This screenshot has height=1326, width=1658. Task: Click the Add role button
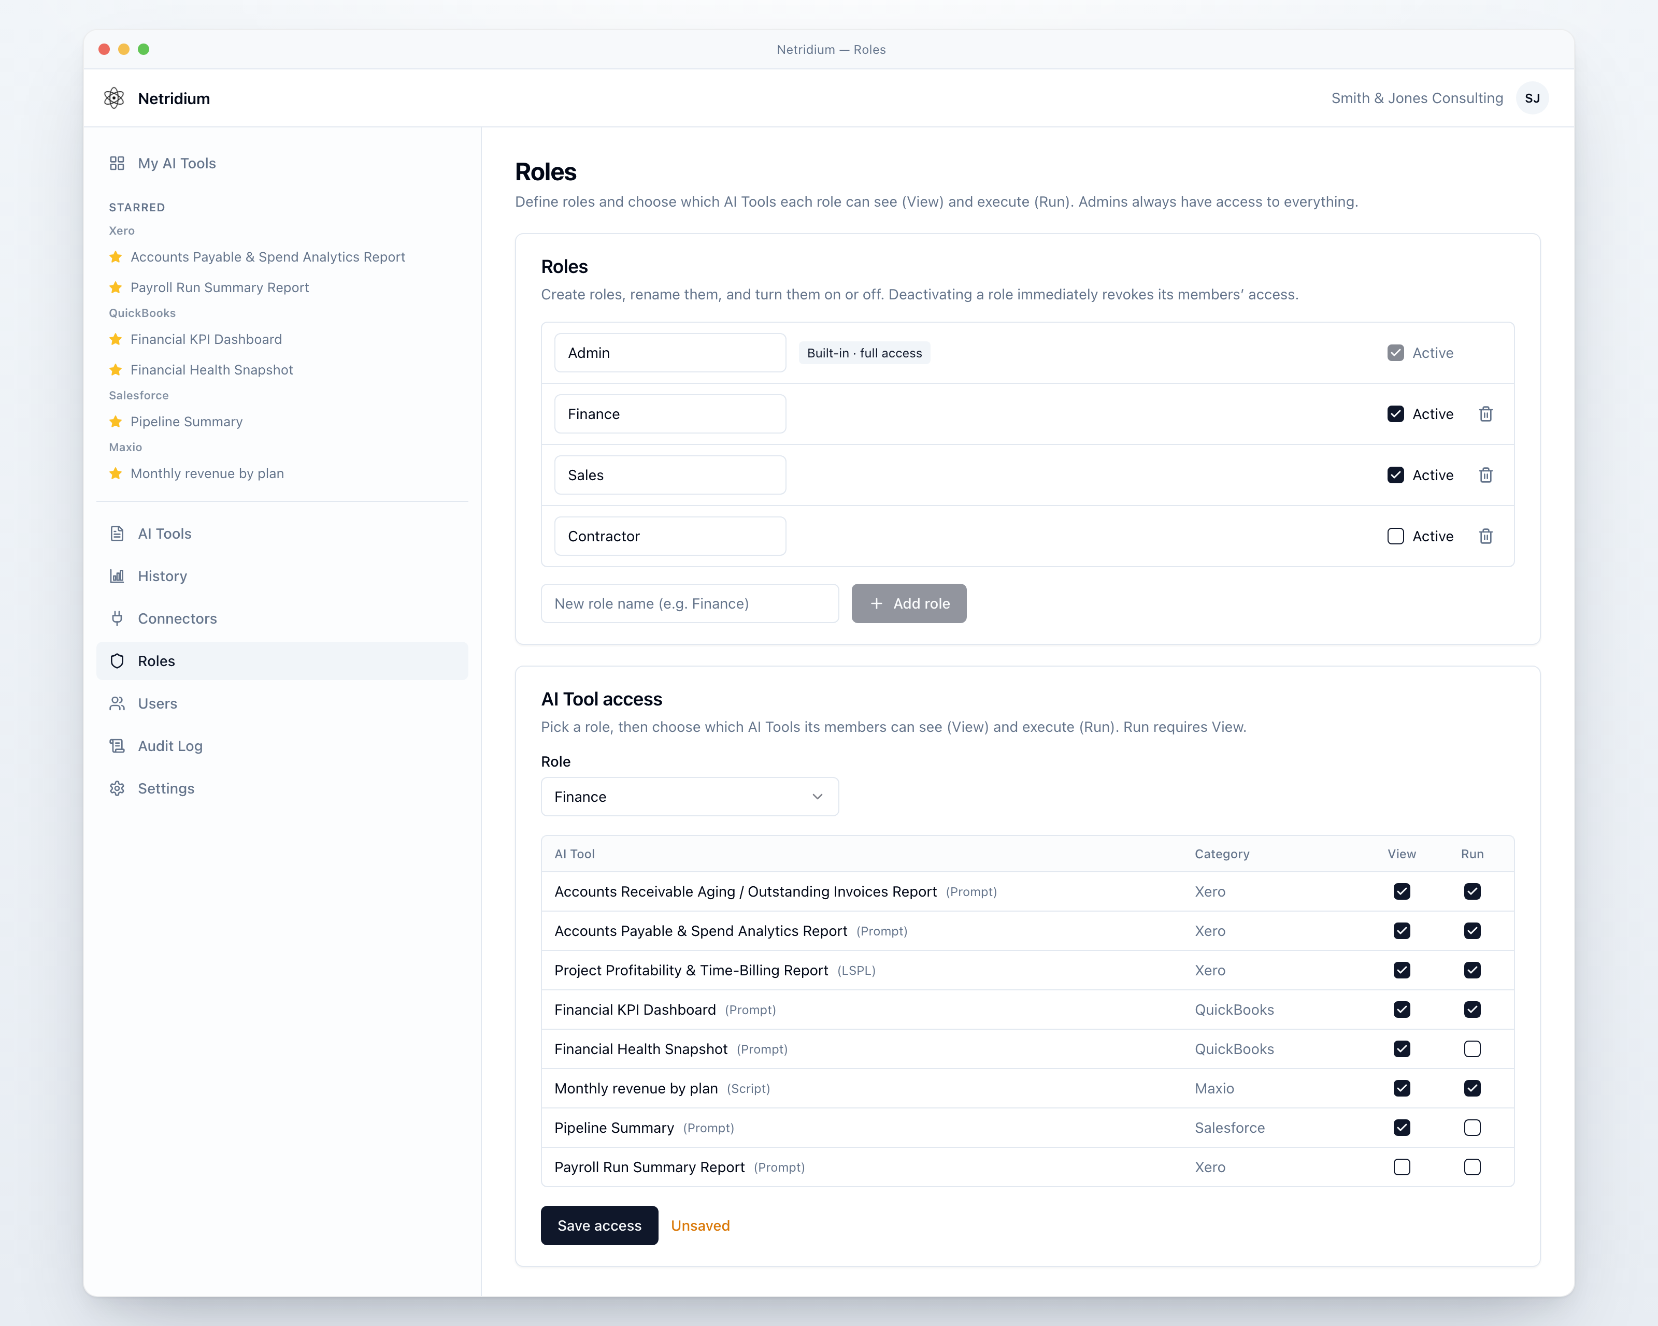click(908, 603)
